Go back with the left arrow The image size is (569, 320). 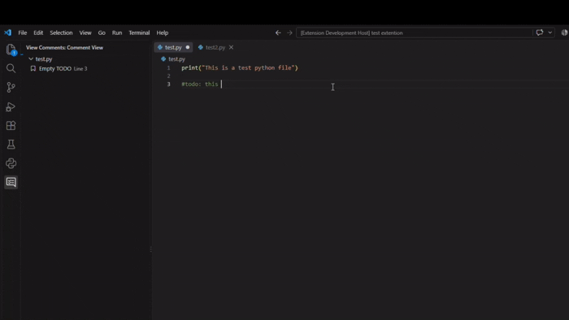click(x=278, y=32)
